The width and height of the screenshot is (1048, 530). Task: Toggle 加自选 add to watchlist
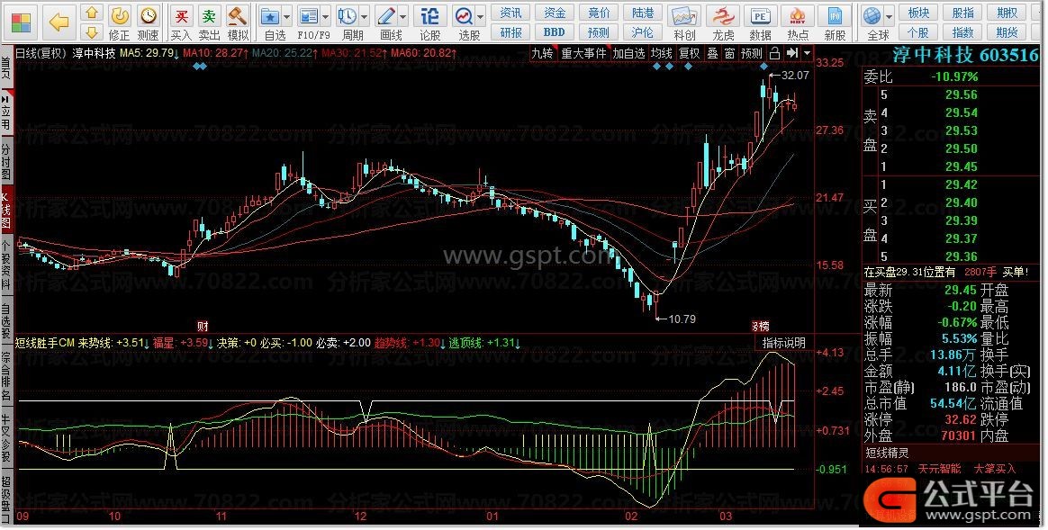point(629,53)
